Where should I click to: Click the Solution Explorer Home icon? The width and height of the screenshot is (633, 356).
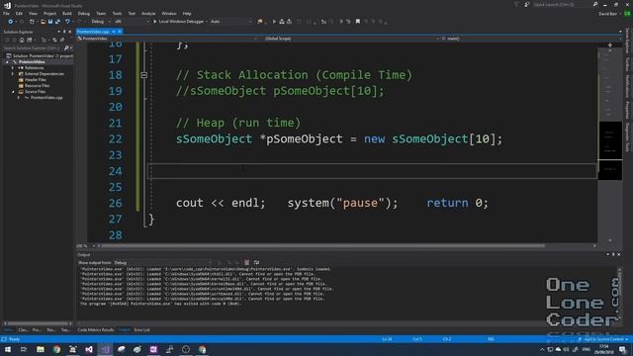pyautogui.click(x=22, y=40)
